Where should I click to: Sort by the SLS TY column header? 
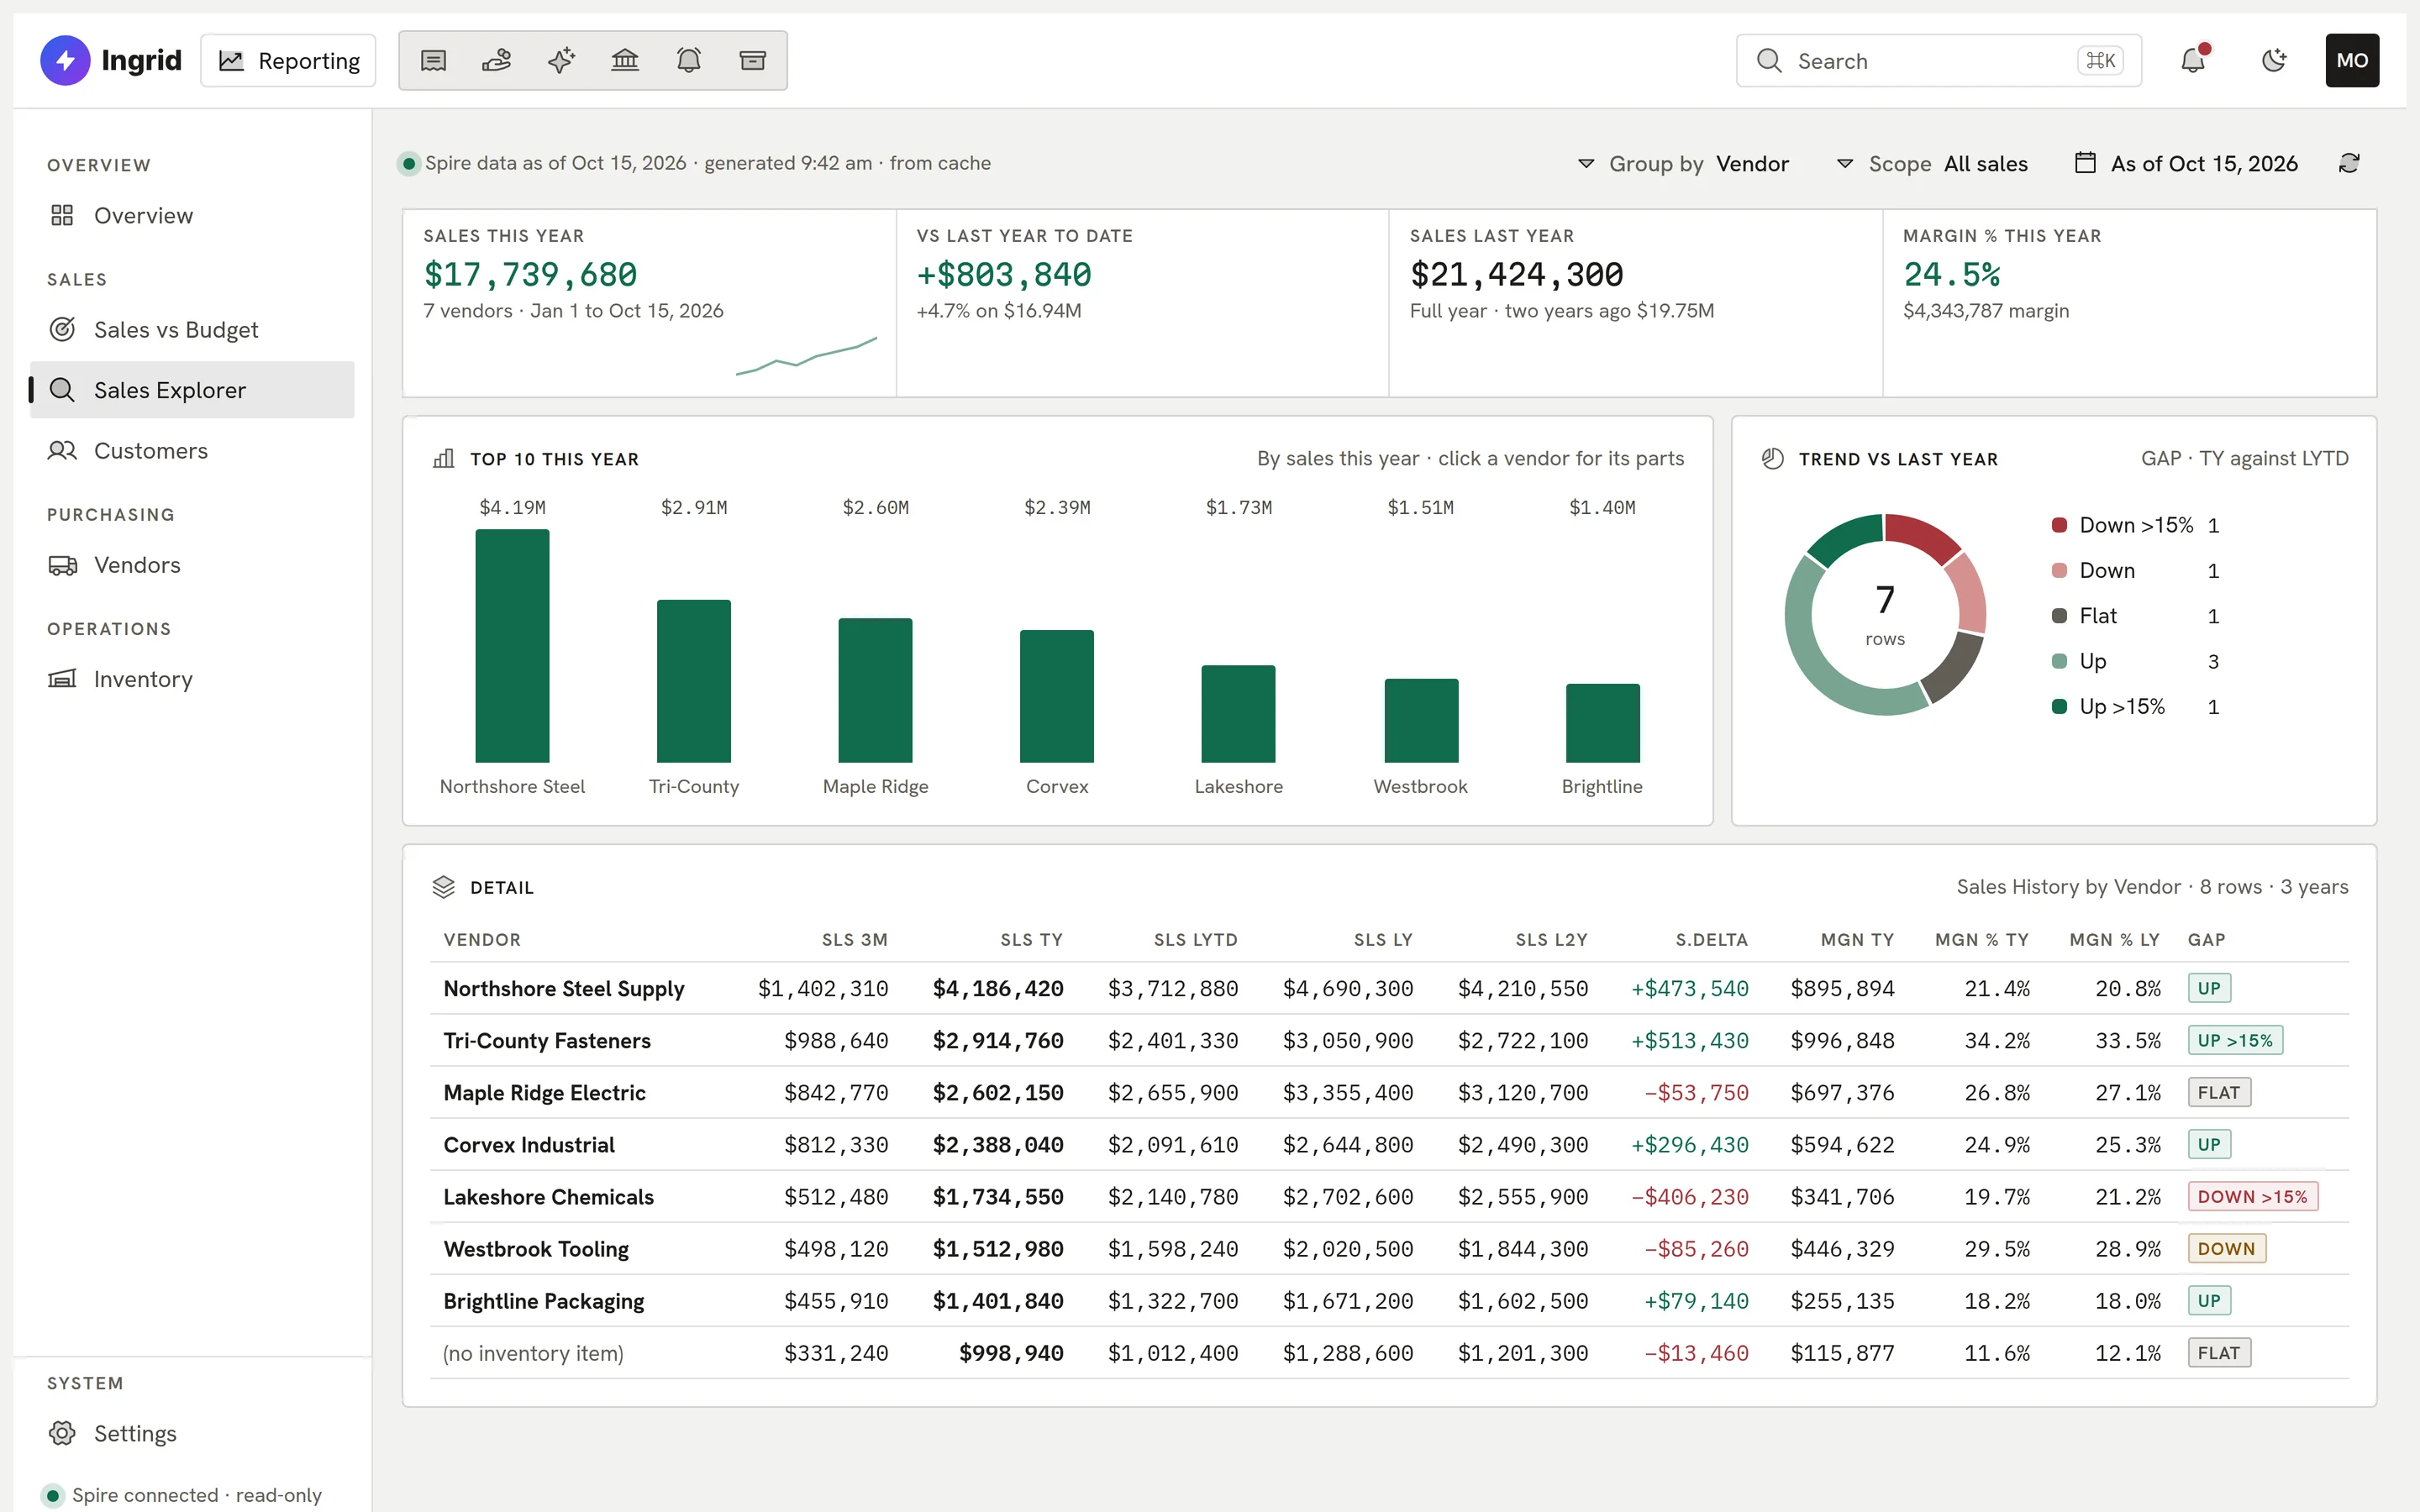1031,940
